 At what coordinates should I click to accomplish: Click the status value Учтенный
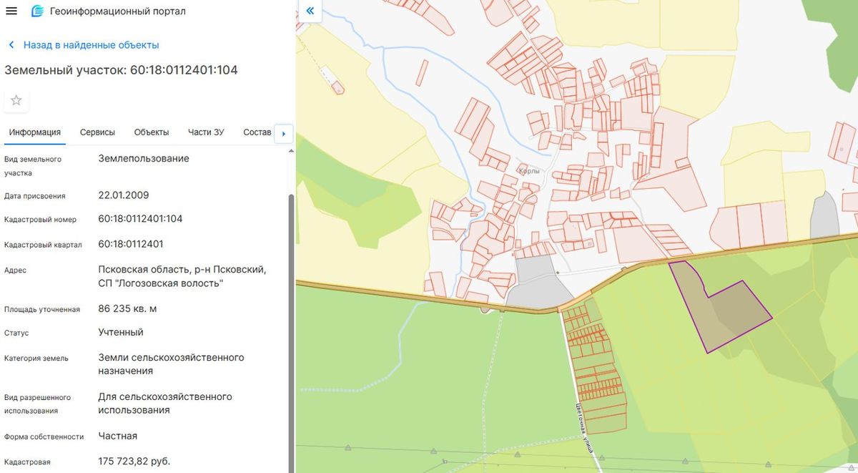pyautogui.click(x=121, y=333)
